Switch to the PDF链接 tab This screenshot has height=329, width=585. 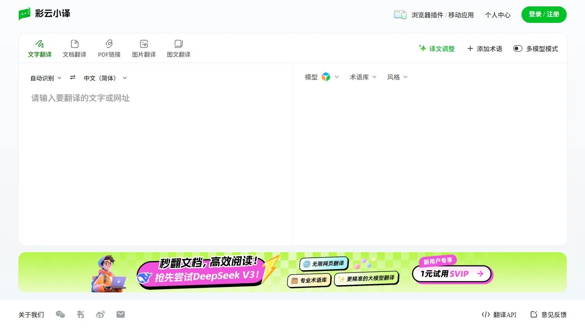tap(109, 49)
